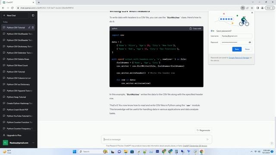Open the weather widget on the taskbar
276x155 pixels.
click(x=7, y=152)
